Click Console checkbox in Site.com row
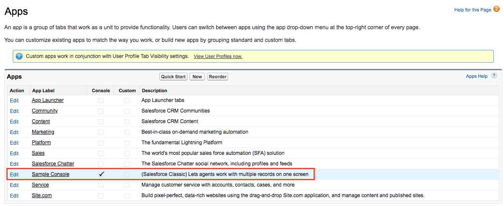 click(x=101, y=196)
